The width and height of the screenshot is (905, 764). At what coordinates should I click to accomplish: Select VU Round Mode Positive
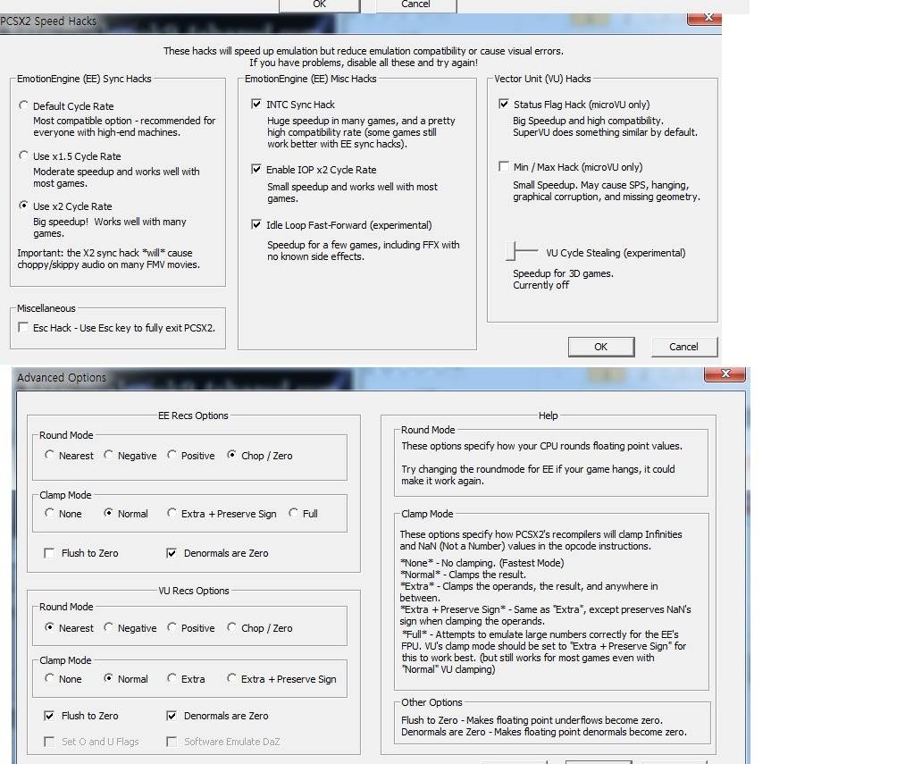[x=172, y=627]
